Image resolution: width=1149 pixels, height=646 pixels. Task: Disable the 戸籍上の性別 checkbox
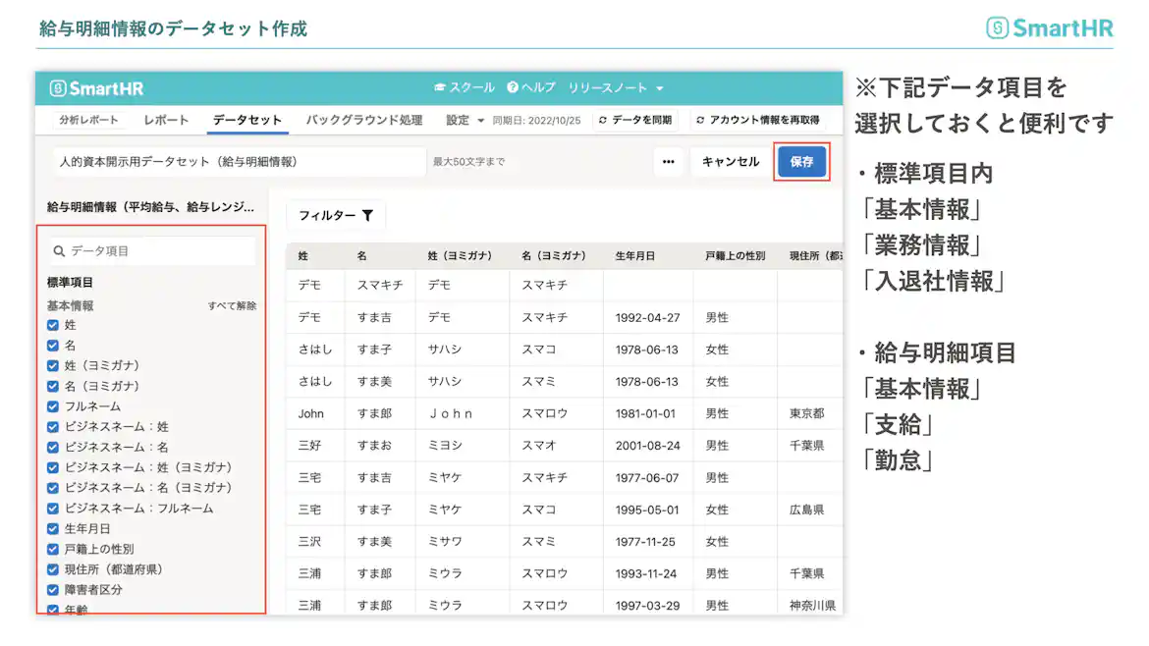pos(52,550)
